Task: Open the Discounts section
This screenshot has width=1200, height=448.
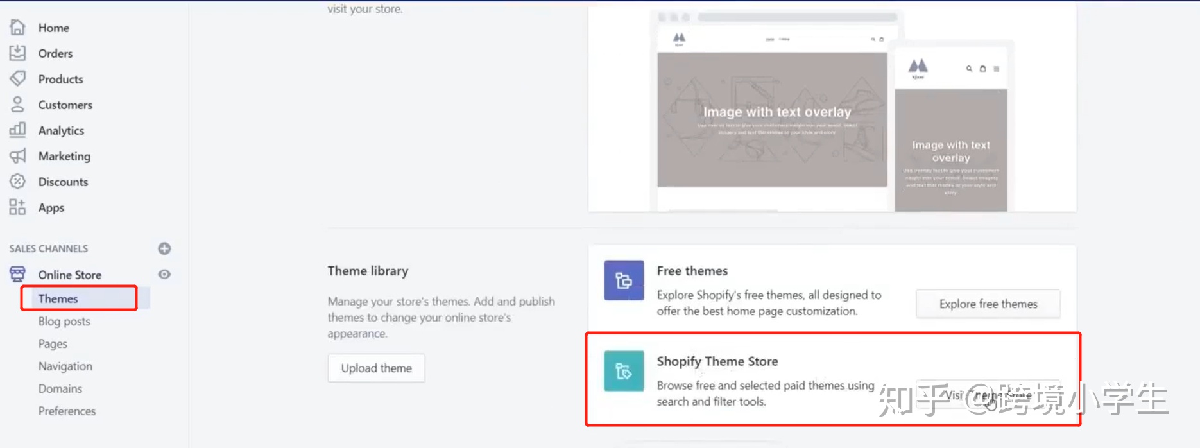Action: tap(63, 182)
